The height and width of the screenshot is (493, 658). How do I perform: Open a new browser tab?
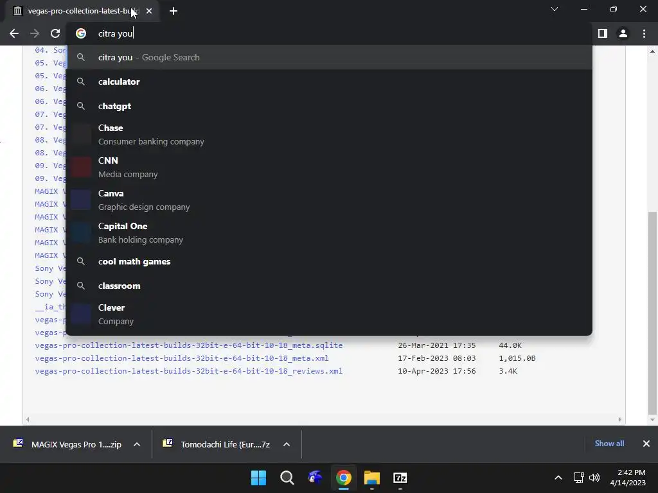point(173,11)
